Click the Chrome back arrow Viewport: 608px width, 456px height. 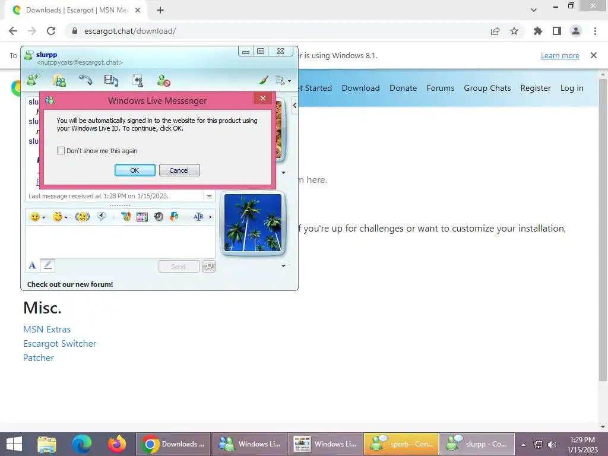pos(13,31)
